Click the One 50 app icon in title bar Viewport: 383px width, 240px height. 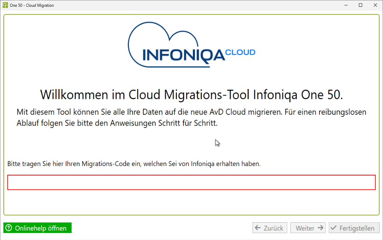click(x=5, y=5)
